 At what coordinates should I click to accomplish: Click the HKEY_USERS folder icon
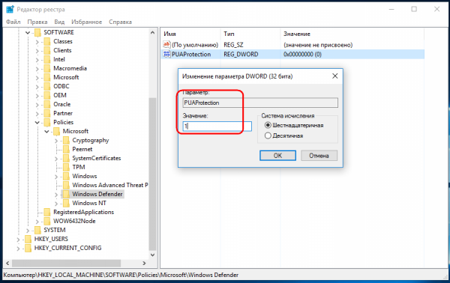pyautogui.click(x=28, y=239)
